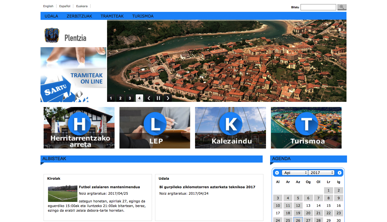387x222 pixels.
Task: Select day 1 in the agenda calendar
Action: (x=328, y=190)
